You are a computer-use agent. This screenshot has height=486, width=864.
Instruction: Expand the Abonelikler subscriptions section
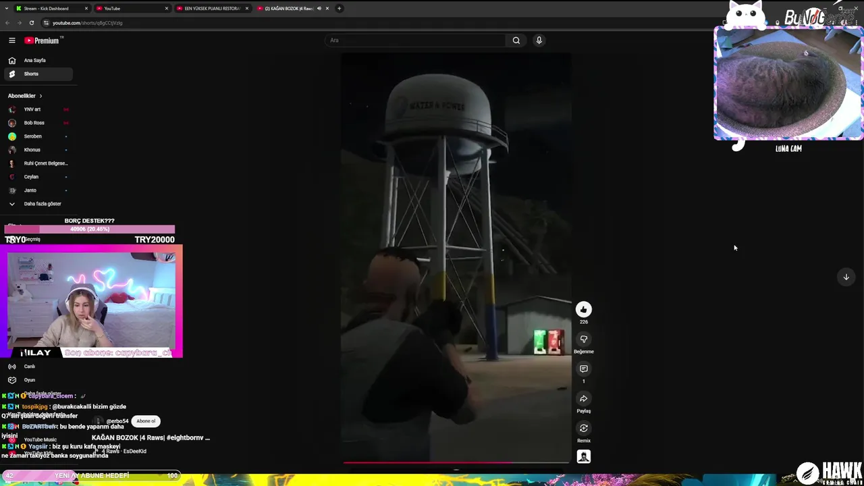point(25,96)
